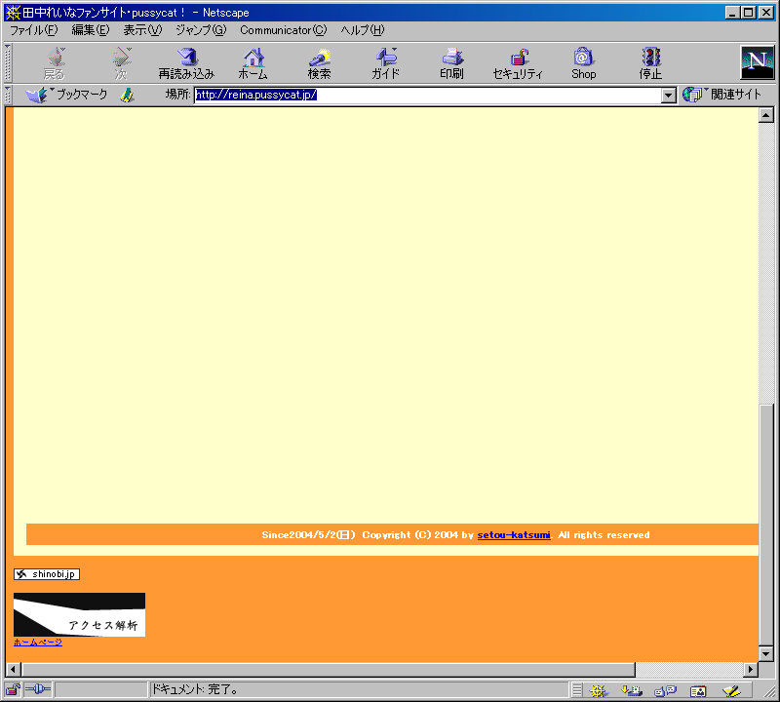Viewport: 780px width, 702px height.
Task: Toggle the online/offline connection plug icon
Action: tap(38, 689)
